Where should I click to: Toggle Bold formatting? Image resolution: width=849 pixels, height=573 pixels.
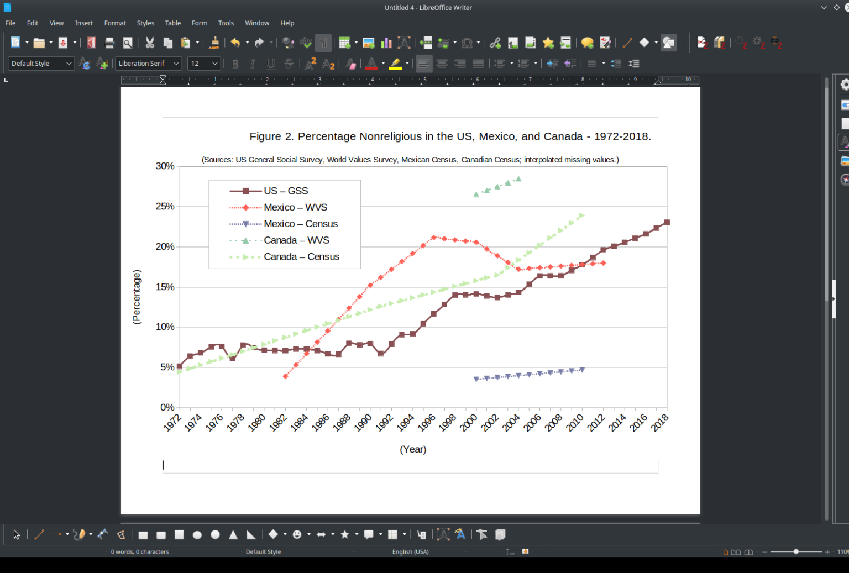(235, 64)
